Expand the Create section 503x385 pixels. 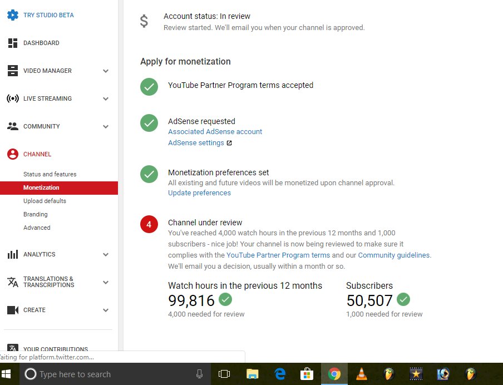click(x=106, y=310)
